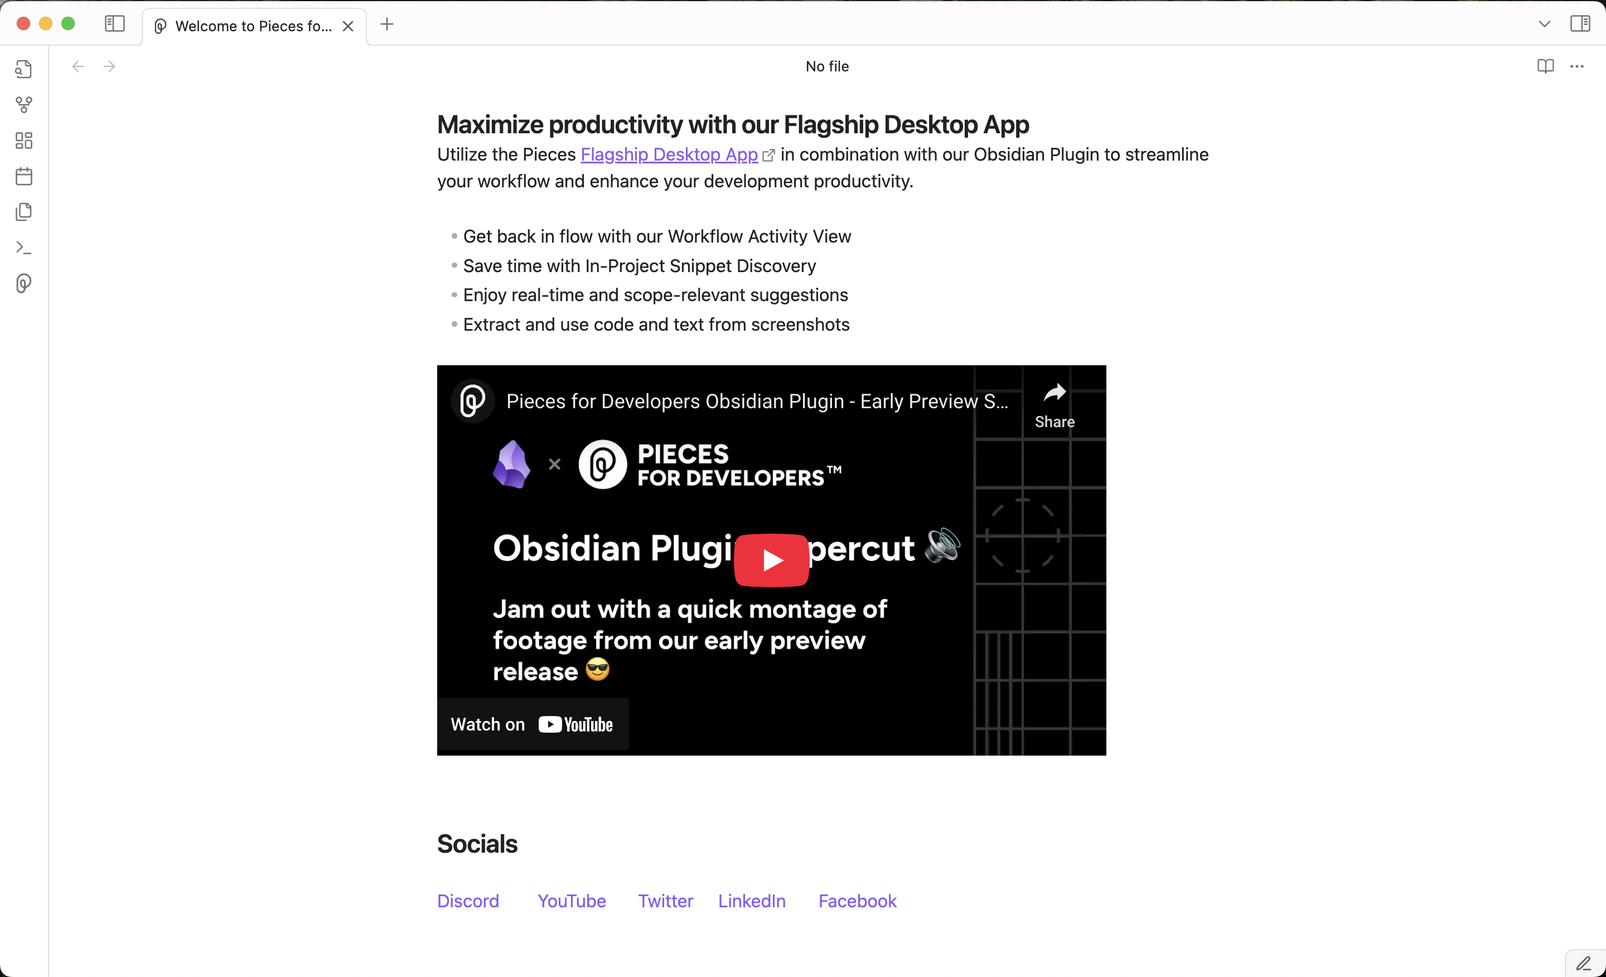
Task: Click 'Save time with In-Project Snippet Discovery'
Action: 640,266
